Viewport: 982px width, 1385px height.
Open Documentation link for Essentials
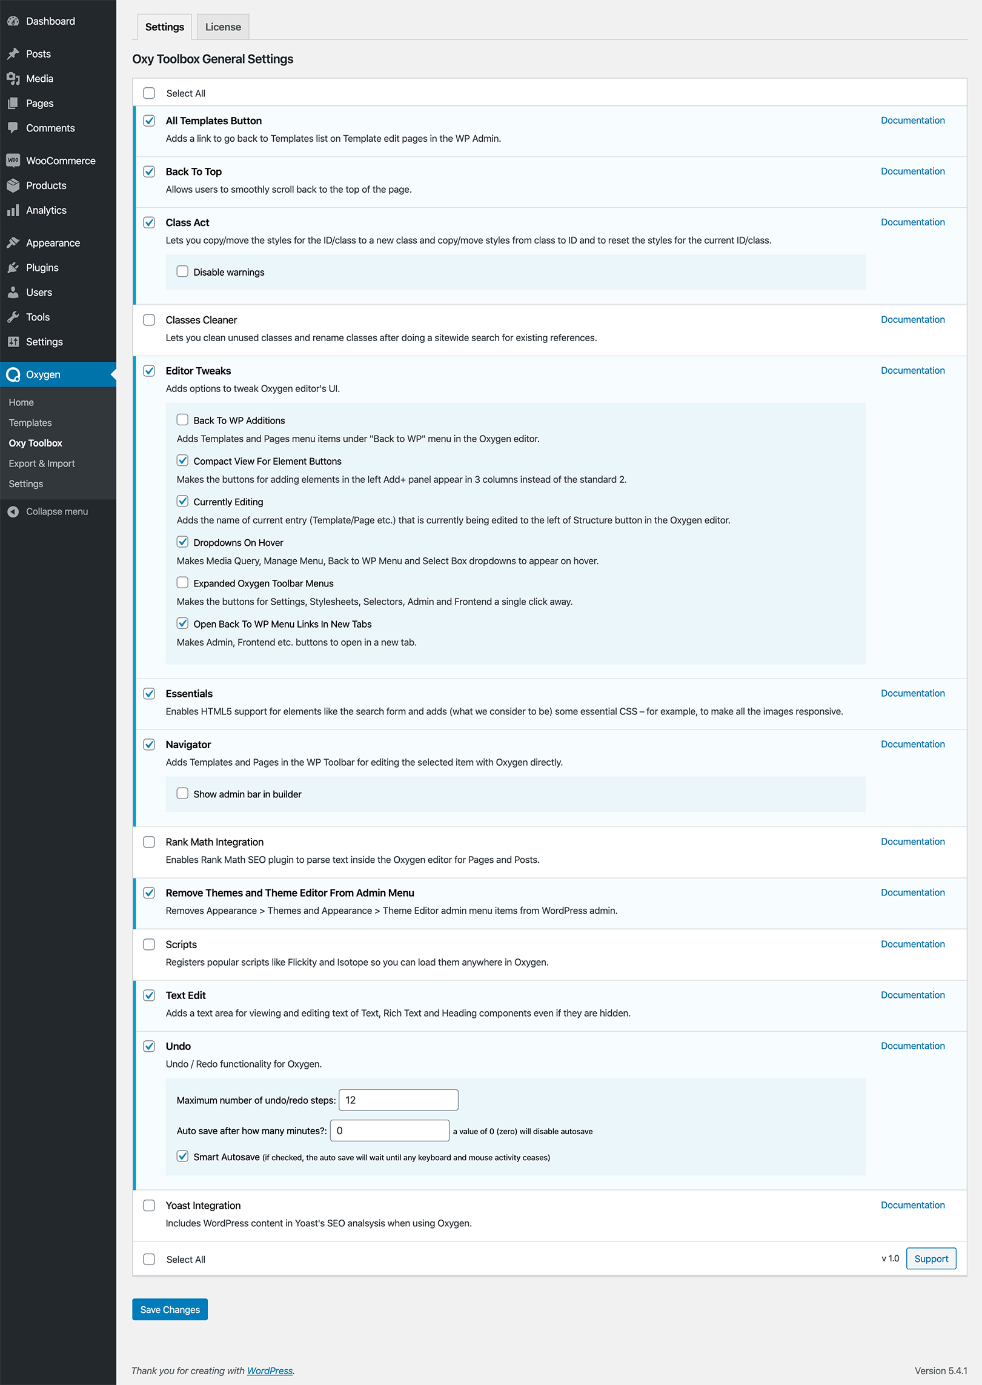pyautogui.click(x=913, y=694)
